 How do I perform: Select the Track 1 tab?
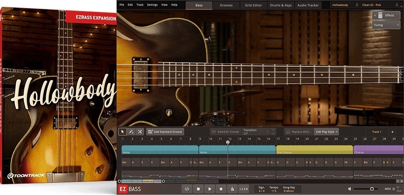(376, 131)
